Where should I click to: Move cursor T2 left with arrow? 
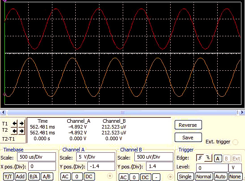14,131
